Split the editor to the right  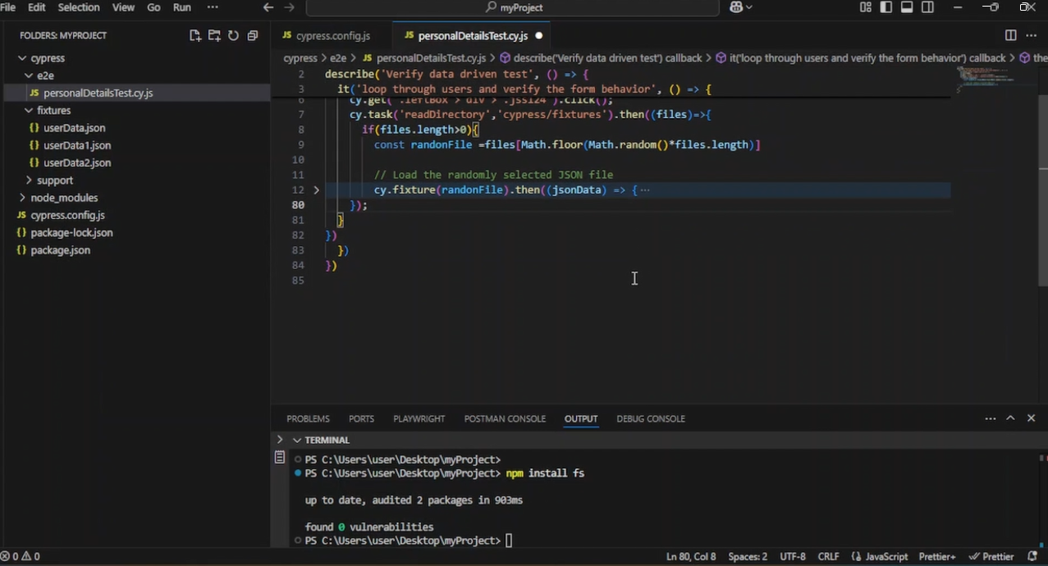pos(1010,35)
